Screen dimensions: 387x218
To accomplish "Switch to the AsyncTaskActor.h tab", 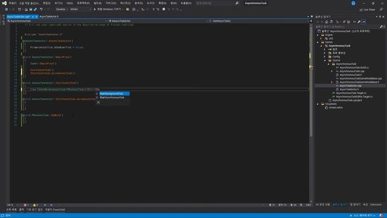I will click(49, 16).
